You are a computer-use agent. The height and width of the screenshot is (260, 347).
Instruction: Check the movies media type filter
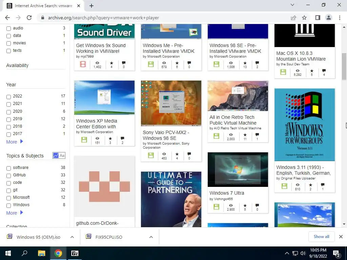coord(8,44)
